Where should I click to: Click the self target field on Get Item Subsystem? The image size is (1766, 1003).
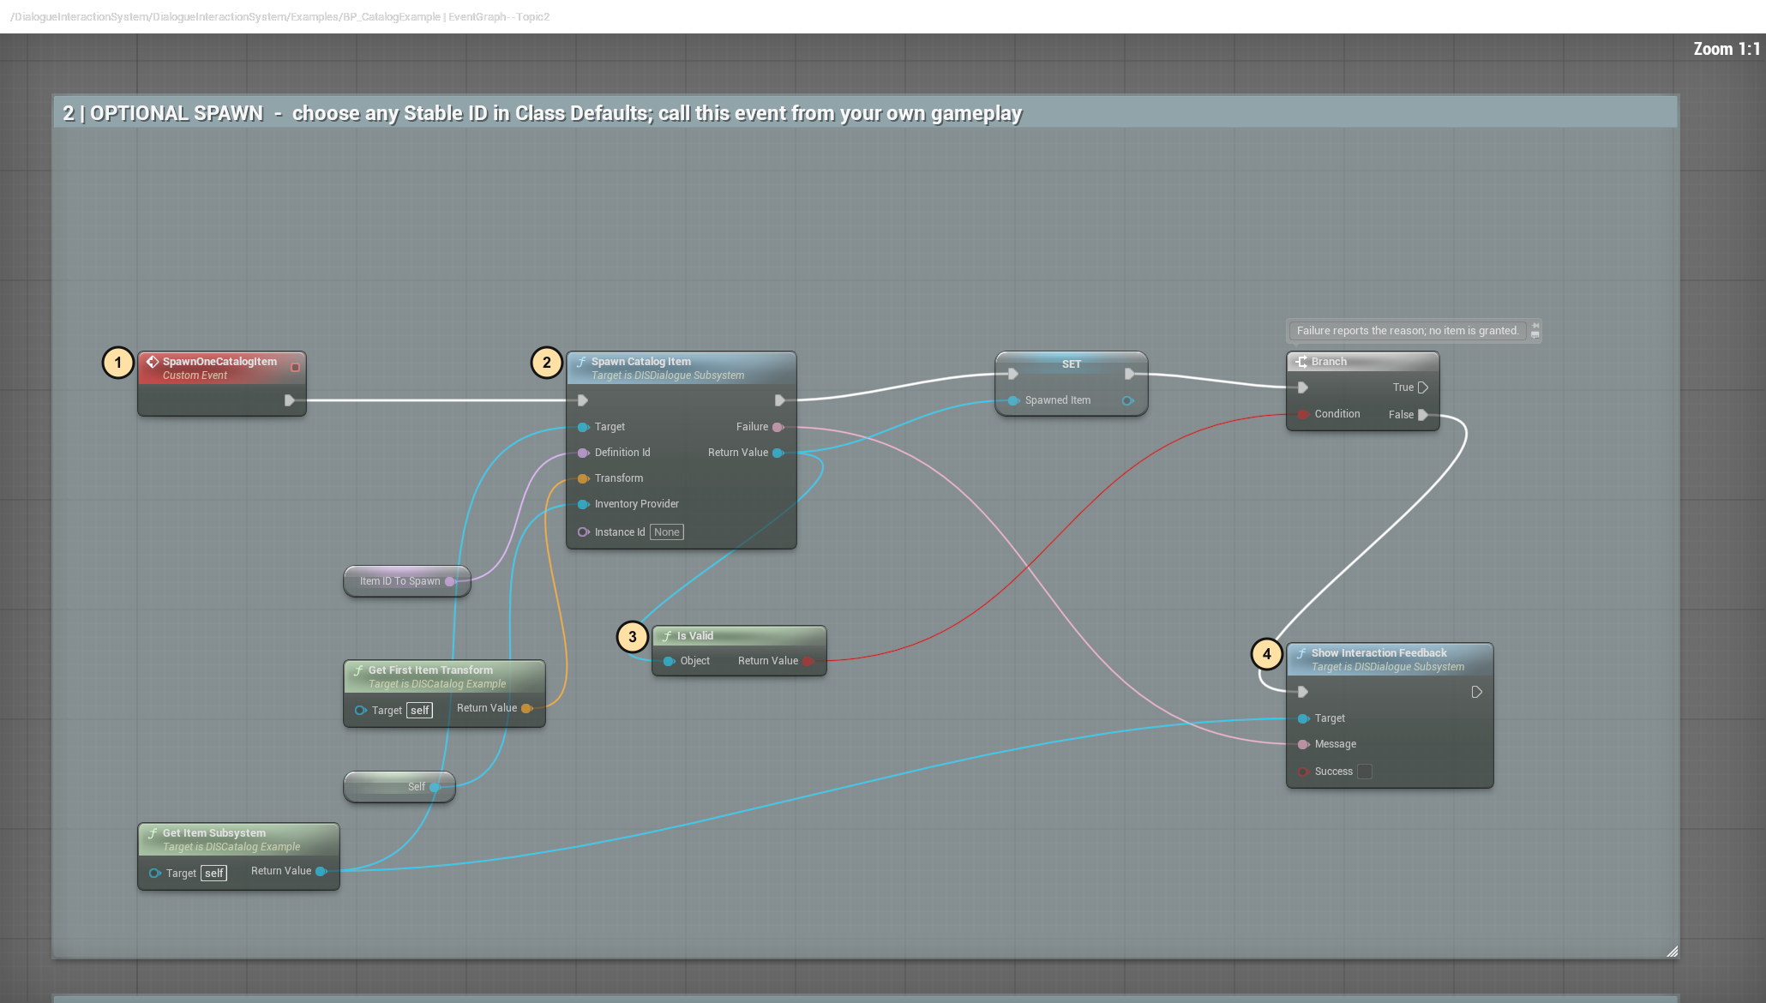[x=214, y=874]
